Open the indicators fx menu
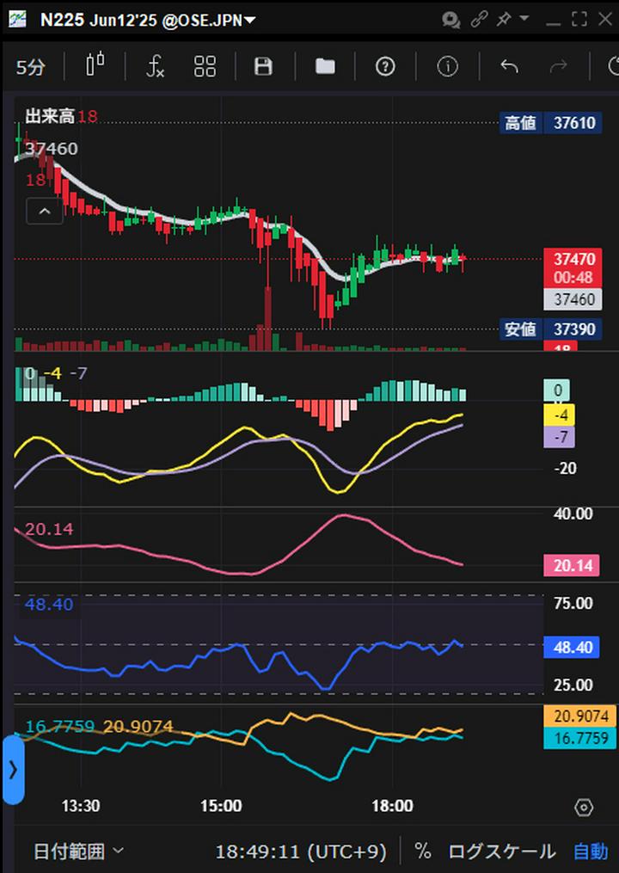Image resolution: width=619 pixels, height=873 pixels. (155, 66)
